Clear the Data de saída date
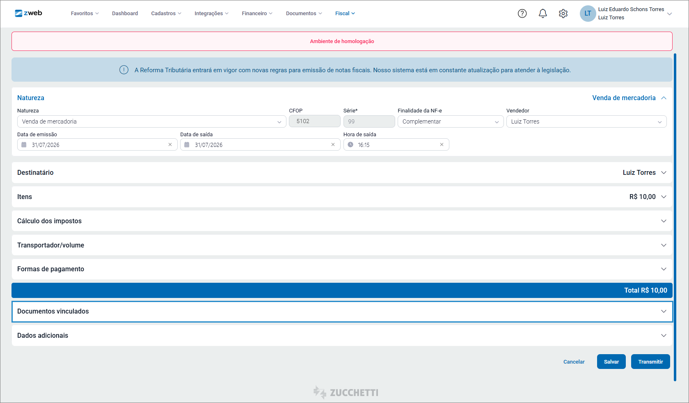The width and height of the screenshot is (689, 403). (333, 144)
